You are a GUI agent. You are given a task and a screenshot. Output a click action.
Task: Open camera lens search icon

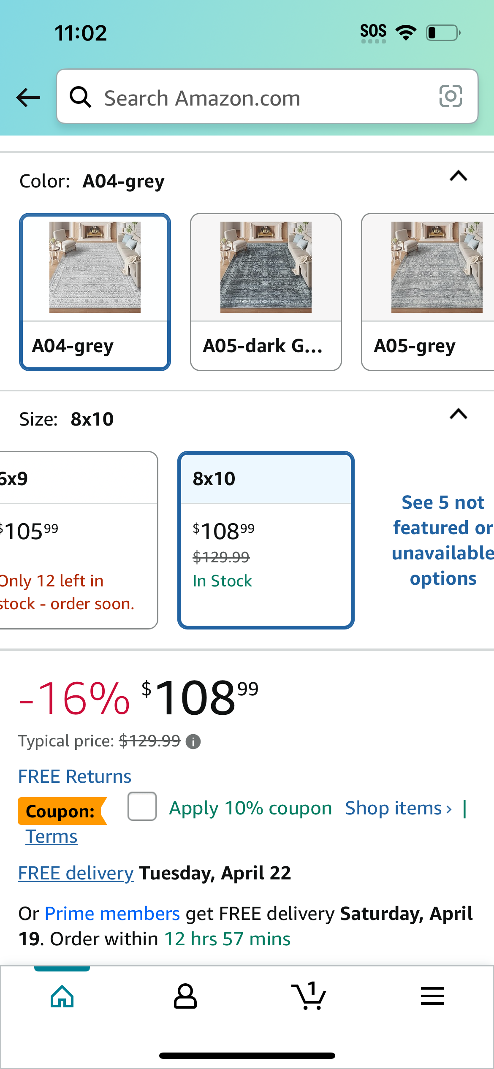(x=451, y=96)
